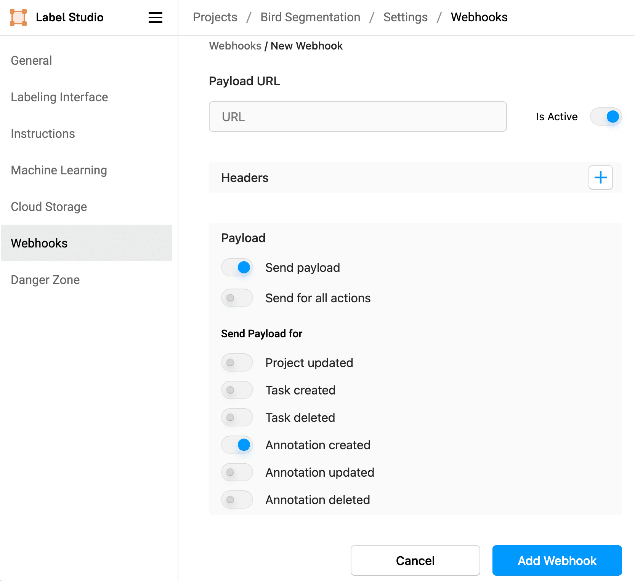The height and width of the screenshot is (581, 635).
Task: Open the Danger Zone section
Action: (x=45, y=280)
